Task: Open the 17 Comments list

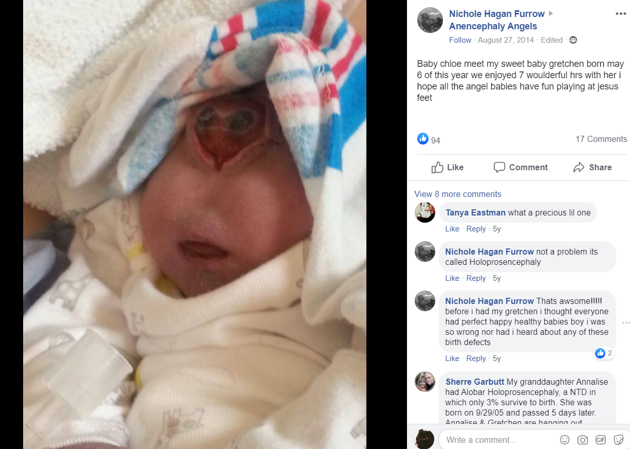Action: click(x=601, y=139)
